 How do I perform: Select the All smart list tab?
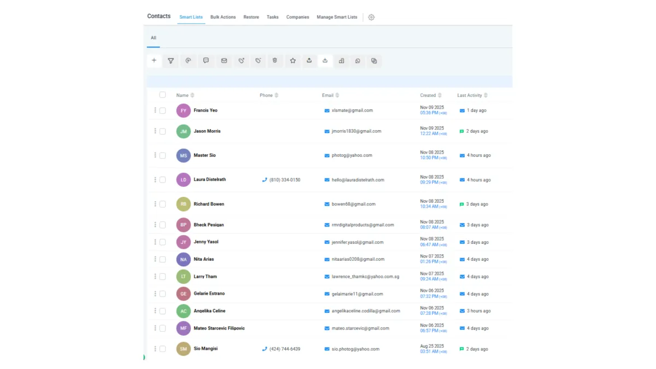pyautogui.click(x=154, y=38)
